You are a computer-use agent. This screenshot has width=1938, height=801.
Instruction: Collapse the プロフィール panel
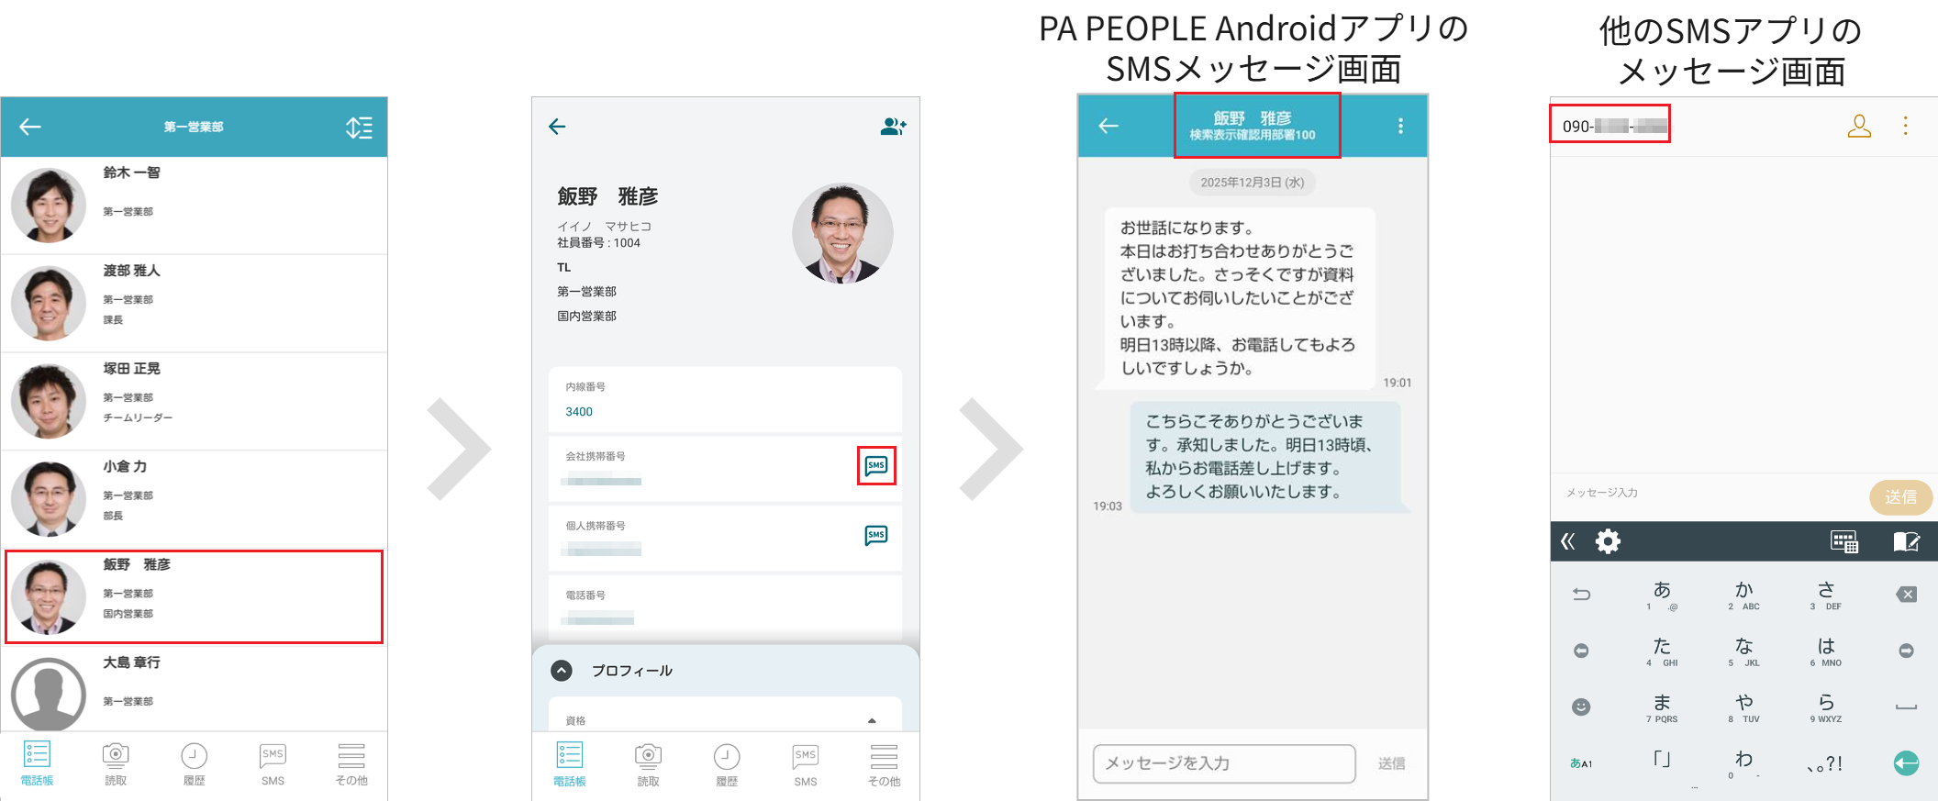(x=562, y=671)
